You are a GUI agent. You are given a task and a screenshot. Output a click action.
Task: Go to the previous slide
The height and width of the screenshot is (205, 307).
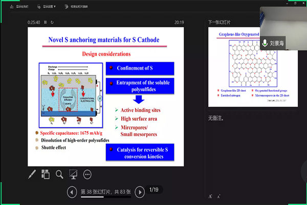(x=73, y=192)
